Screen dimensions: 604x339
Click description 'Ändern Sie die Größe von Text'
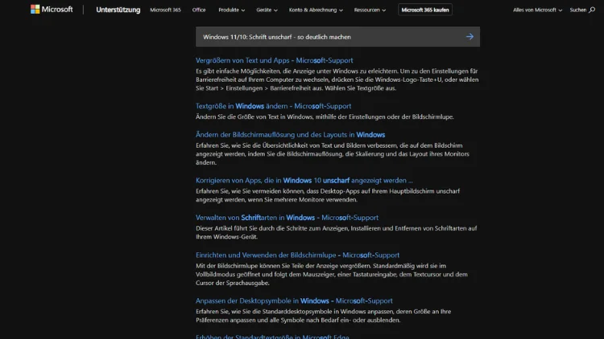tap(325, 116)
